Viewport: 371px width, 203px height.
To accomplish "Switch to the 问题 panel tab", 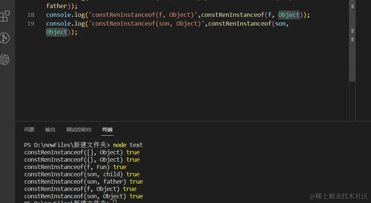I will click(x=29, y=129).
